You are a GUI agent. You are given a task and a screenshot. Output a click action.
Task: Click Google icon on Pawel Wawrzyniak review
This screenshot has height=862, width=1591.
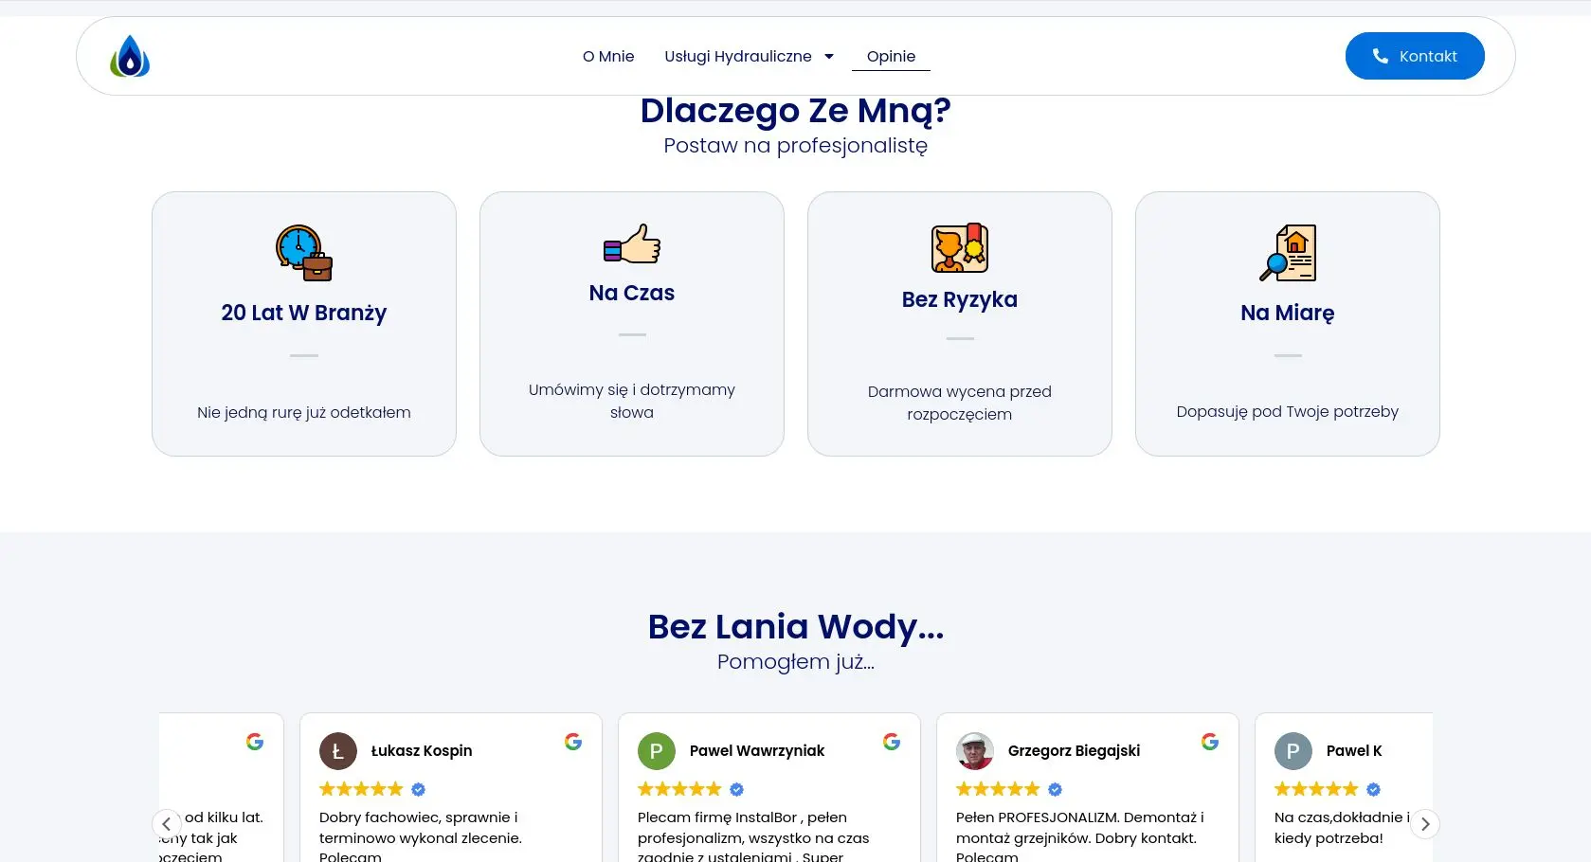point(892,742)
